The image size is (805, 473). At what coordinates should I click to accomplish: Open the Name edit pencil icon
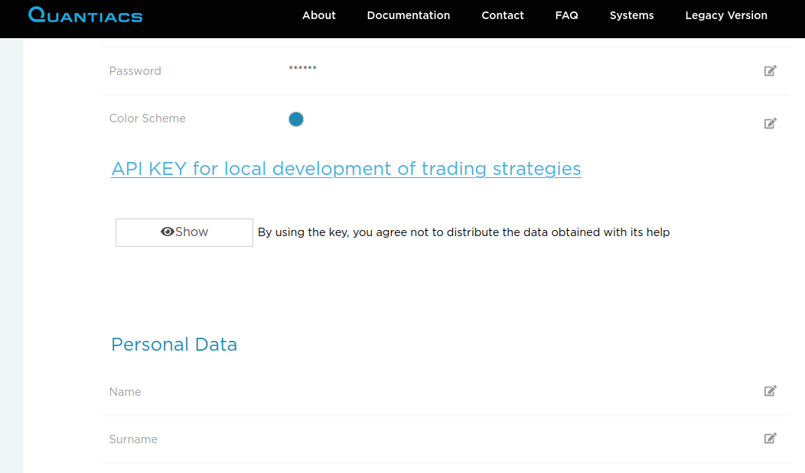tap(770, 390)
